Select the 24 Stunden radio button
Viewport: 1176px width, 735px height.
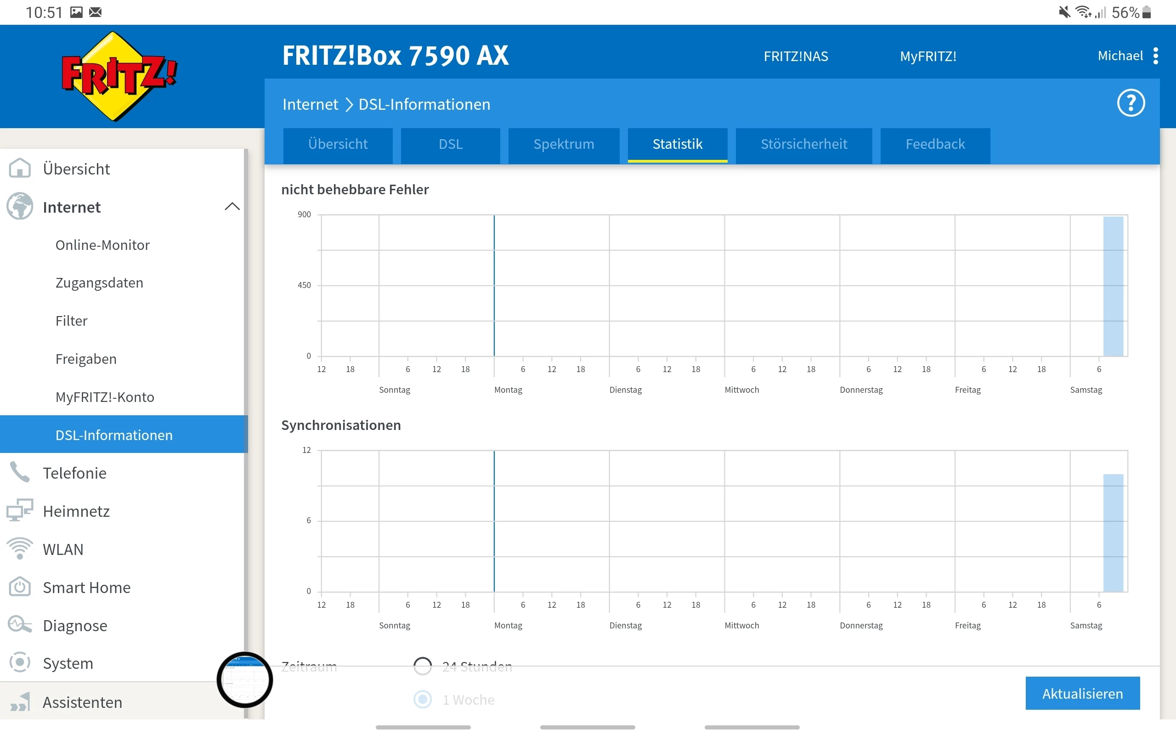click(422, 666)
